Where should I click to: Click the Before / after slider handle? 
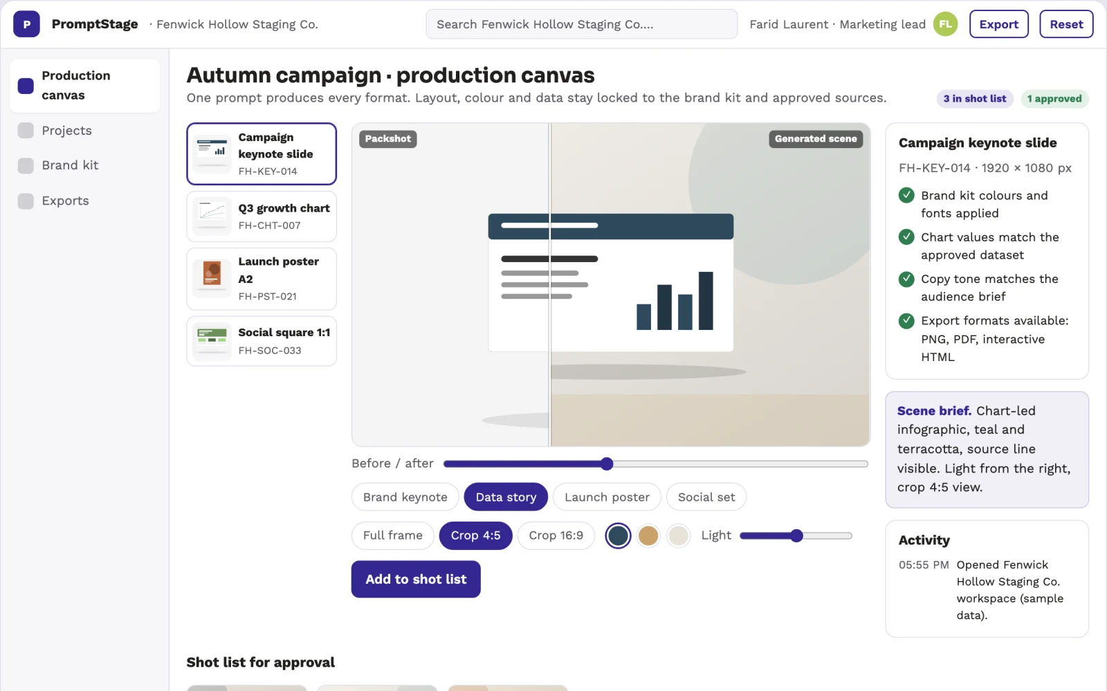tap(607, 463)
